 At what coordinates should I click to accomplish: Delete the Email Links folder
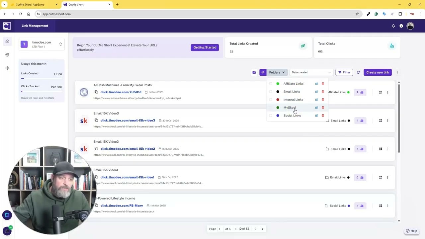(x=323, y=92)
